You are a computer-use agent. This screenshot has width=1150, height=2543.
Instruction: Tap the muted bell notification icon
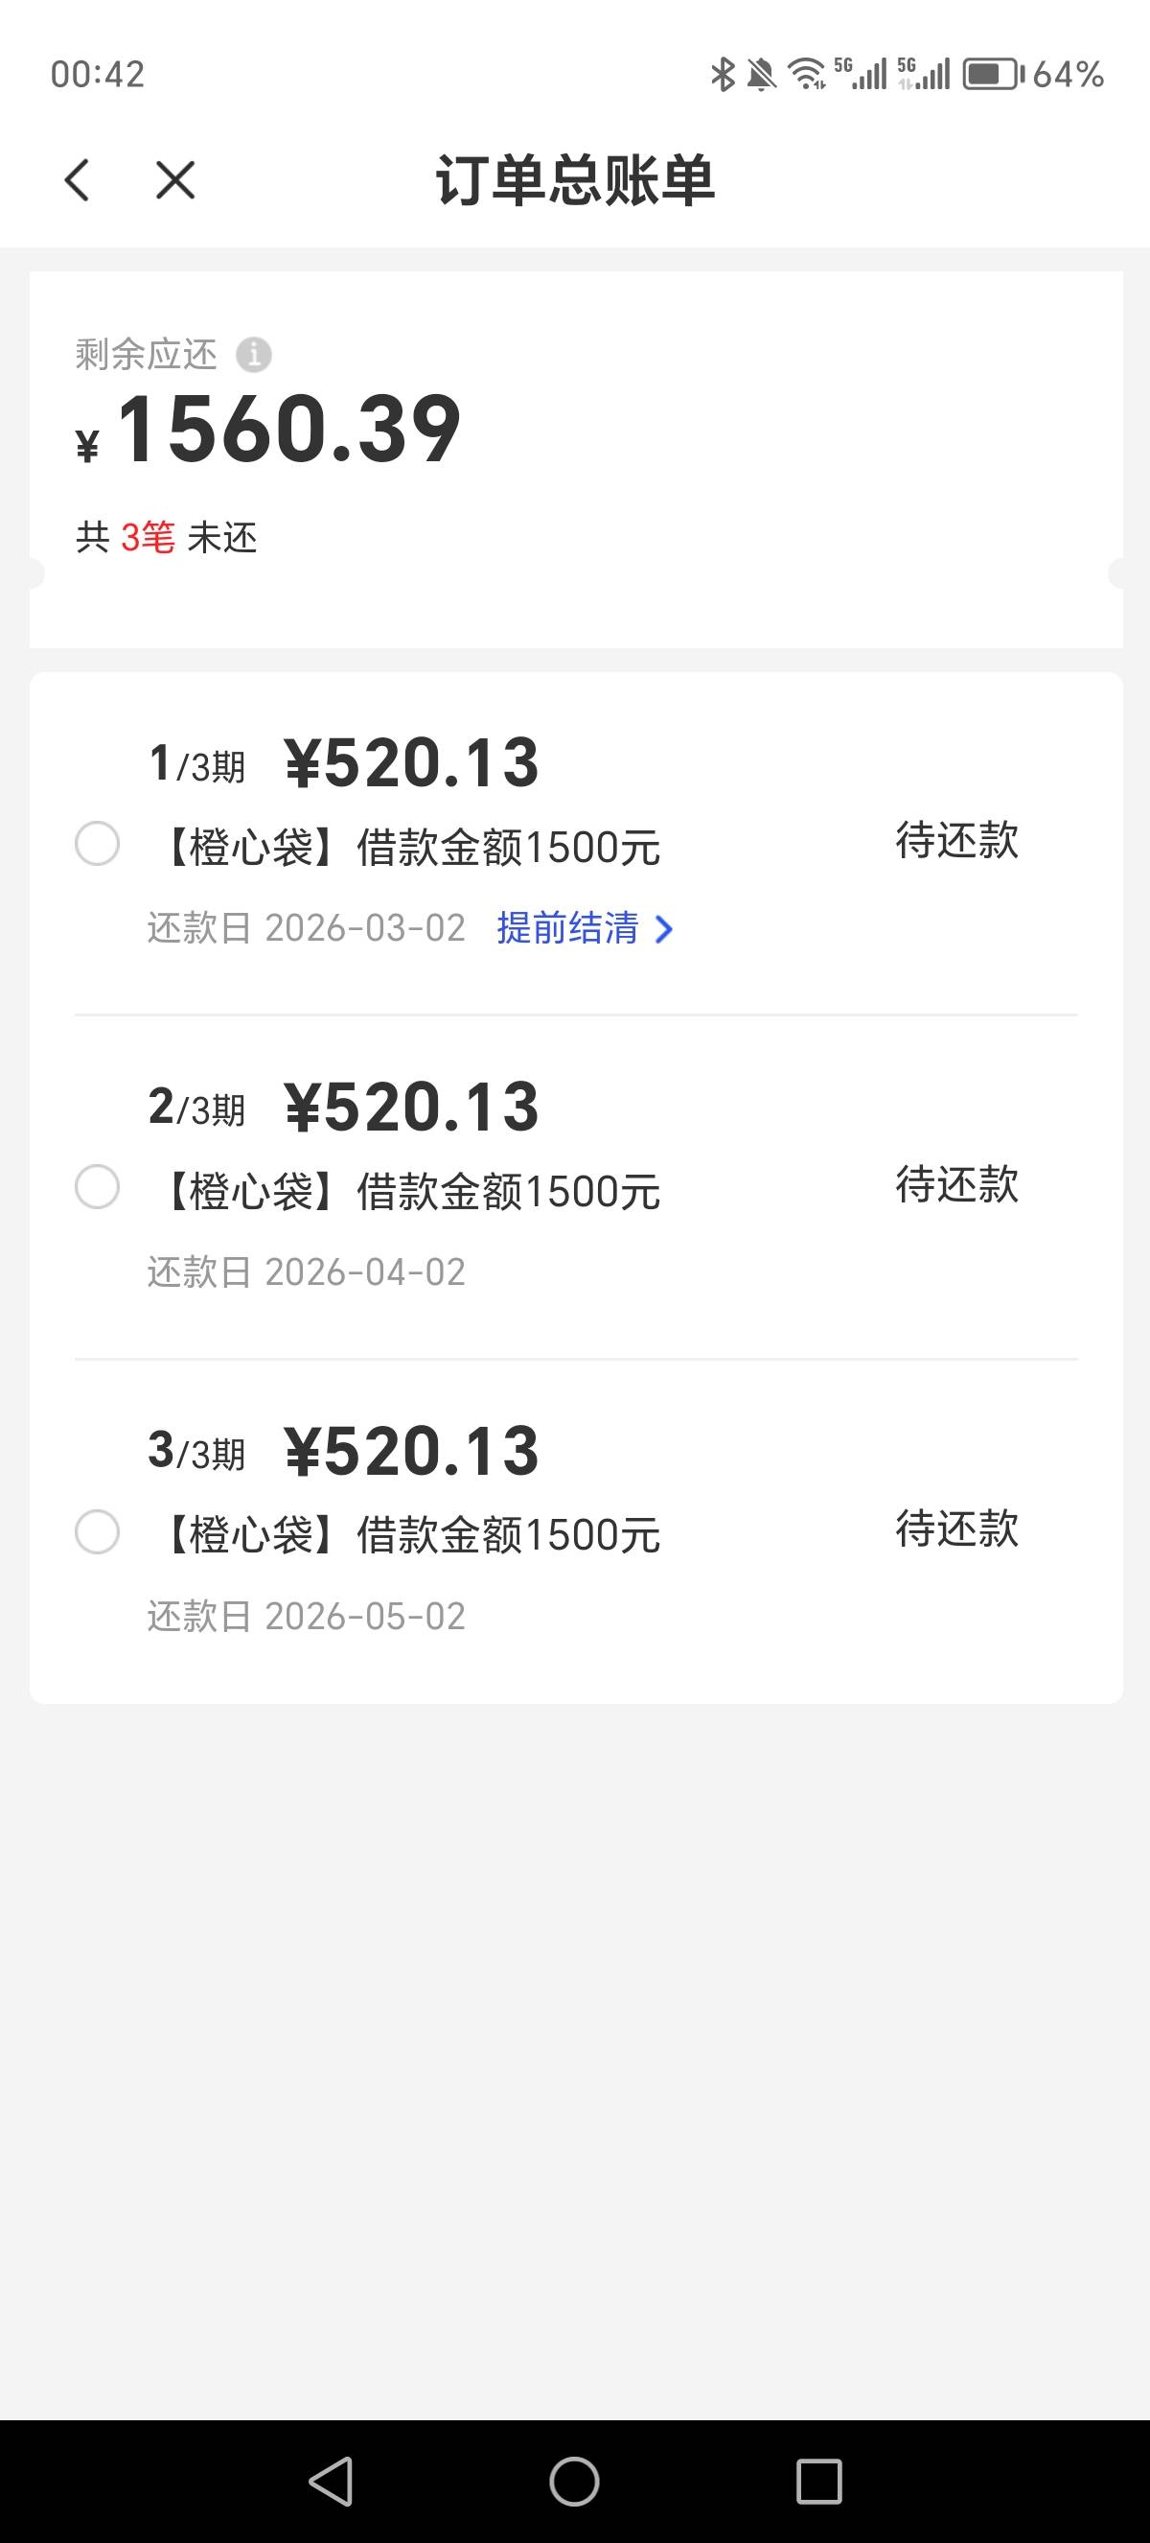[762, 74]
